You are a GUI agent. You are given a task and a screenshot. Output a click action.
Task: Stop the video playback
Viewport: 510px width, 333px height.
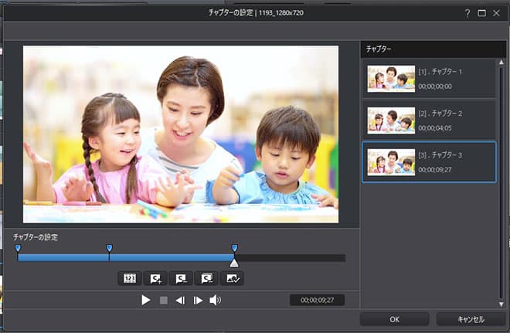click(163, 301)
